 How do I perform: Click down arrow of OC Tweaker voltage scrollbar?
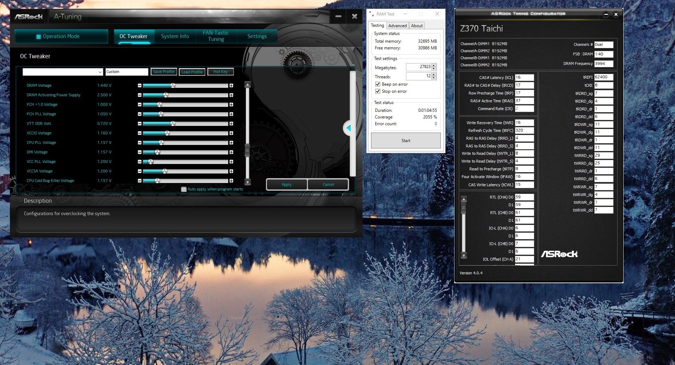tap(248, 182)
